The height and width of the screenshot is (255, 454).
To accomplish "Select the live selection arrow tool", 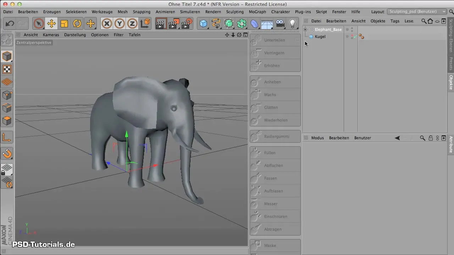I will [39, 24].
